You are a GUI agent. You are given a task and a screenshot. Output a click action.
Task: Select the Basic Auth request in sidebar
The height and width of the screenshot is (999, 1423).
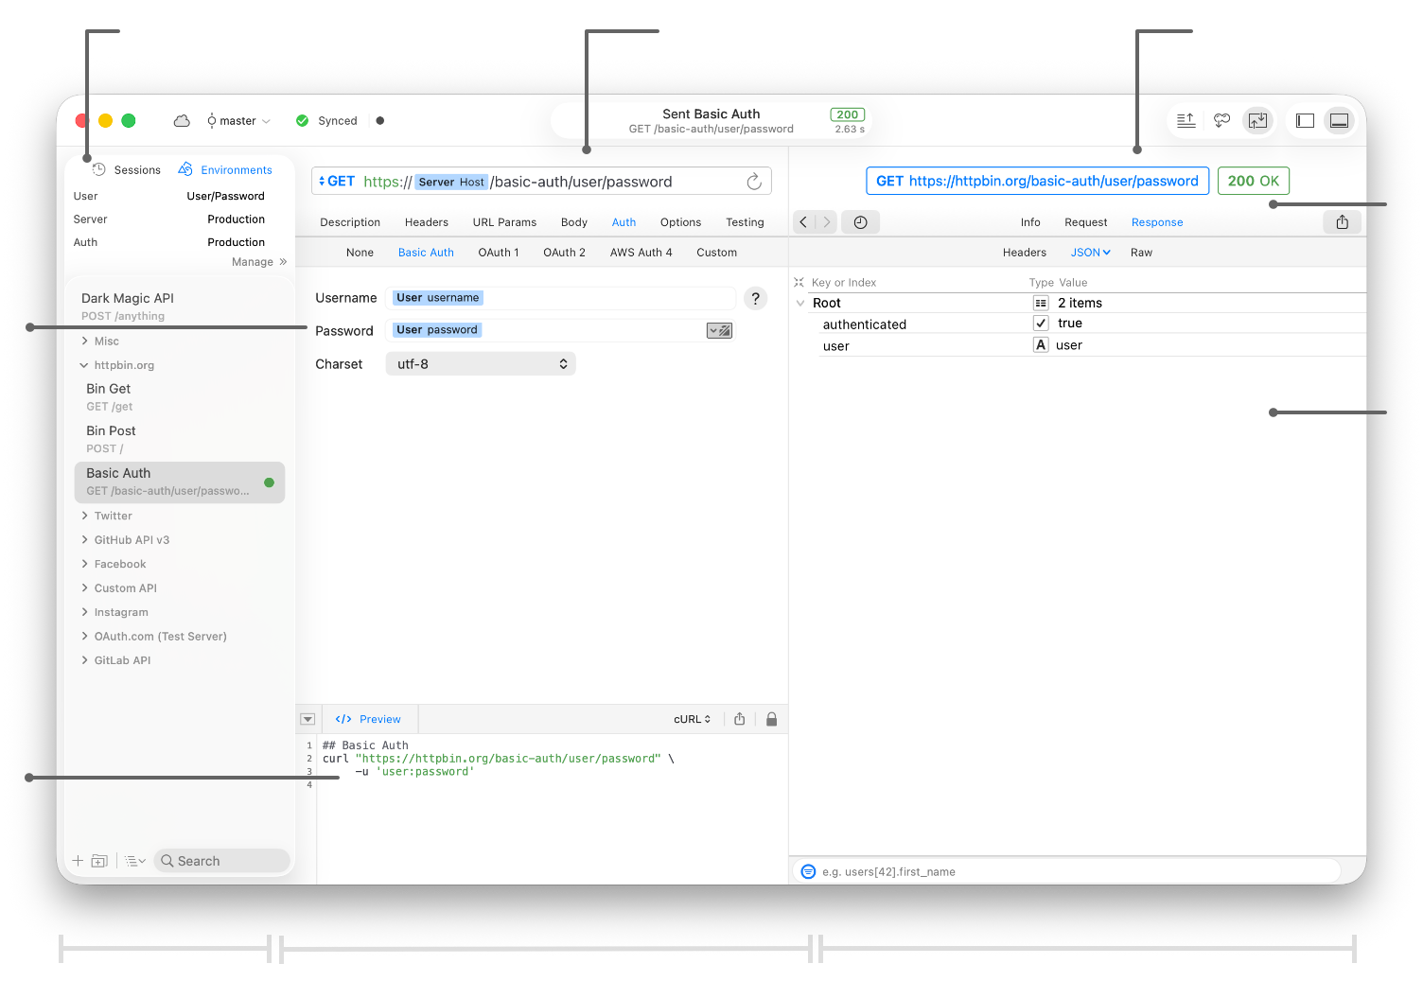pos(180,482)
